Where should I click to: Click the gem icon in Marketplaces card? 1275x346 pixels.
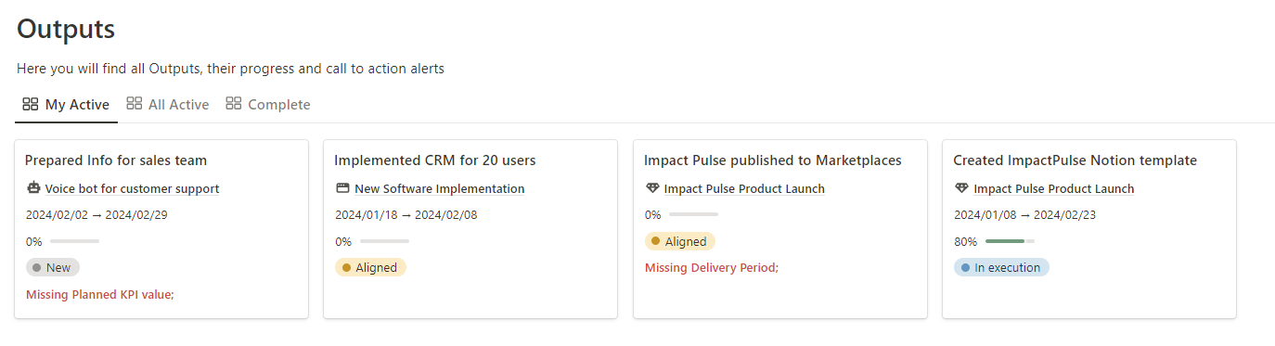(x=652, y=188)
